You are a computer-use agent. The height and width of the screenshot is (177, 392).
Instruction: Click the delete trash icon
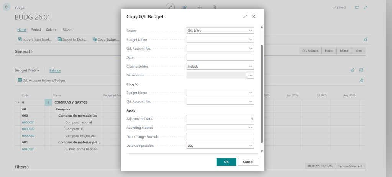coord(215,7)
